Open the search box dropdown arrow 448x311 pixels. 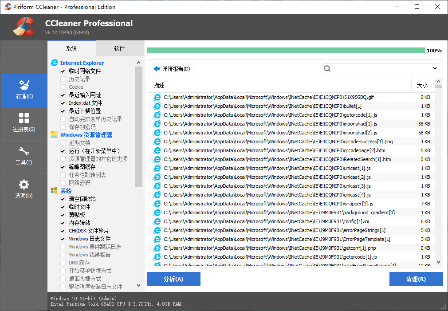click(435, 68)
